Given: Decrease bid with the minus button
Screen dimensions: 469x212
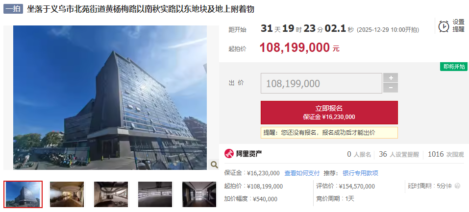Looking at the screenshot, I should 391,88.
